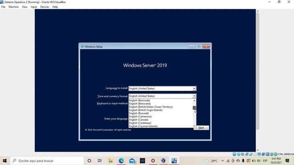Click the VM viewport scroll up arrow
The width and height of the screenshot is (294, 165).
258,11
